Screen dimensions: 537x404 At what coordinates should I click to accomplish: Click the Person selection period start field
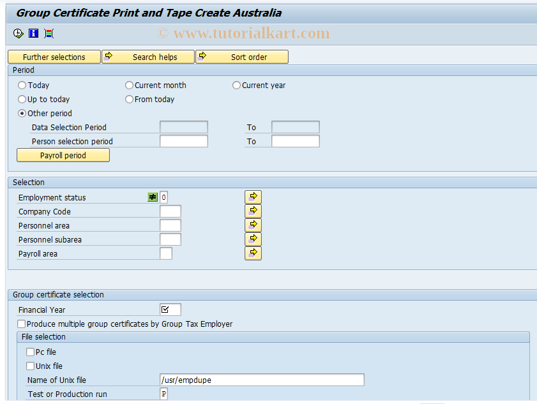(x=183, y=141)
